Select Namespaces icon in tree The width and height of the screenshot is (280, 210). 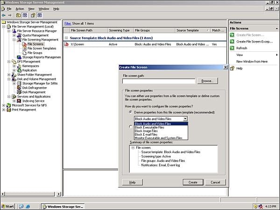(19, 66)
